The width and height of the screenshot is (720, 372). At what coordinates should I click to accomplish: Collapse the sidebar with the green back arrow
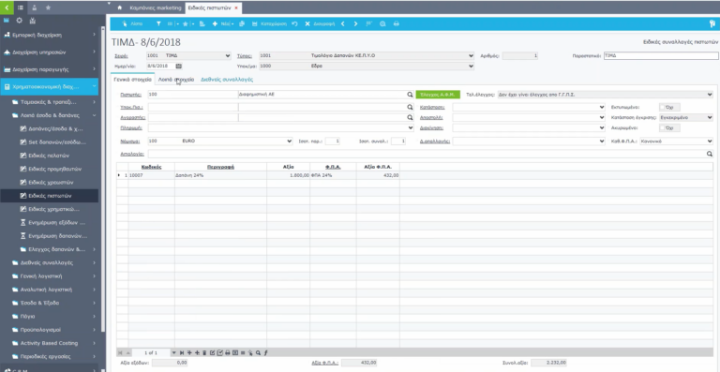click(x=6, y=7)
